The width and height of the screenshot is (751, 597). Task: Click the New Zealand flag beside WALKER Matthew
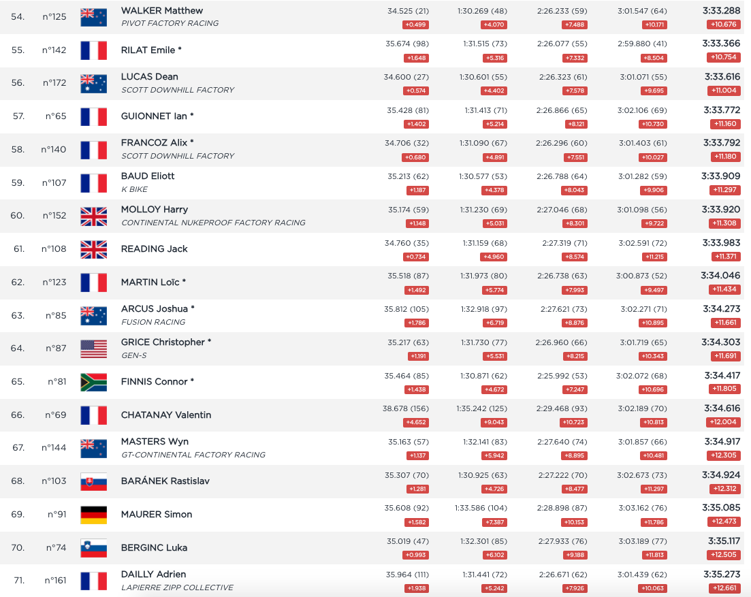click(x=93, y=17)
